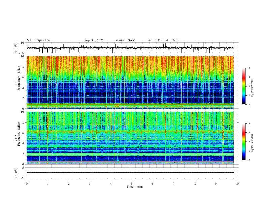Click the ch.1 colorbar "log(PSD)" label
This screenshot has height=206, width=267.
point(252,88)
